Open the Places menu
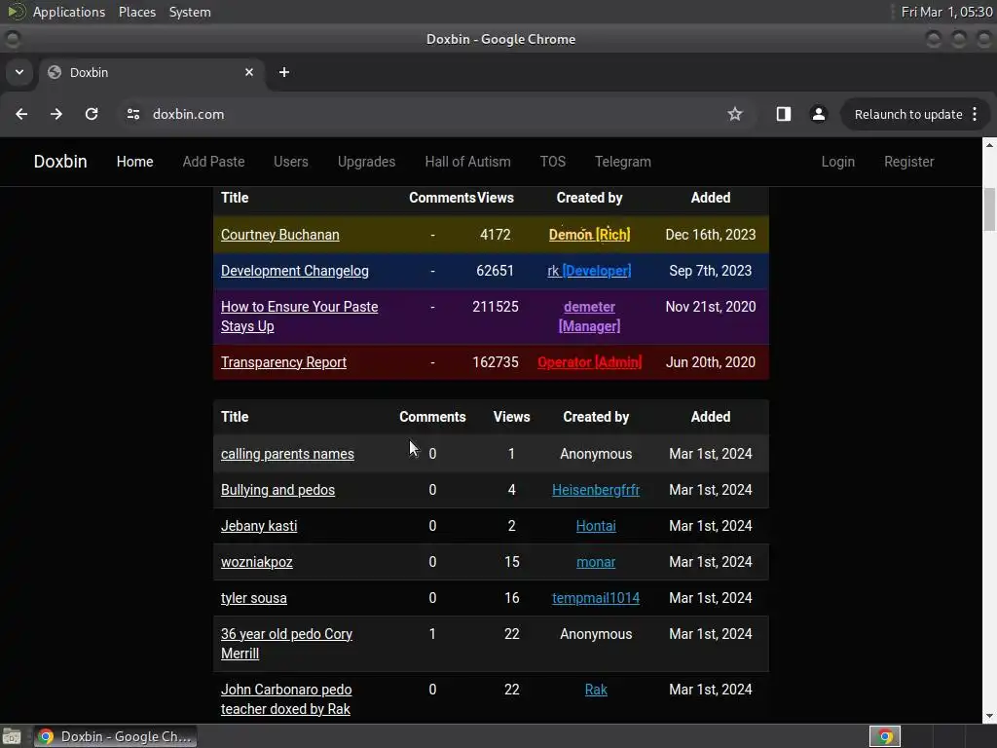Viewport: 997px width, 748px height. [137, 12]
